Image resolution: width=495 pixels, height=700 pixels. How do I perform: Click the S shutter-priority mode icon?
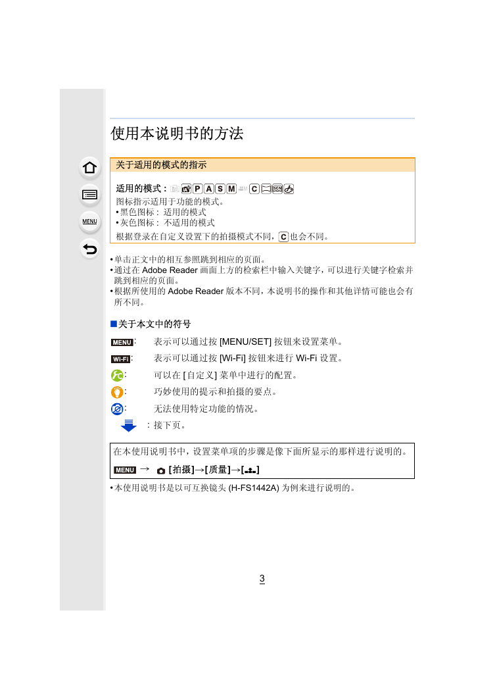(220, 189)
